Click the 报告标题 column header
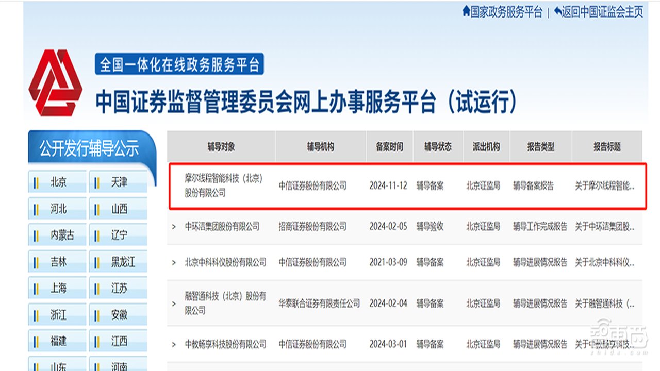 point(607,146)
